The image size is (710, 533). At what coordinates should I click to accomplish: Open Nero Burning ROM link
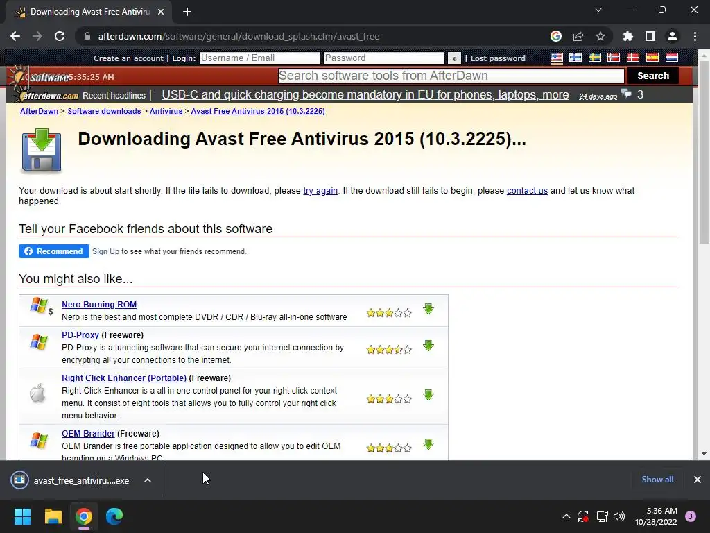pos(99,305)
